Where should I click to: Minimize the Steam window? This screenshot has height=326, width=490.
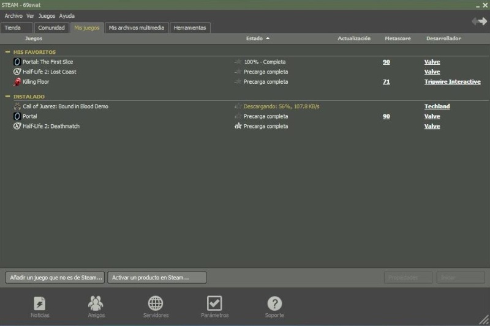[x=478, y=6]
